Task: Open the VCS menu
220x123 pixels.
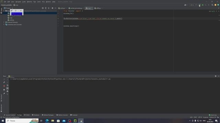Action: click(43, 2)
